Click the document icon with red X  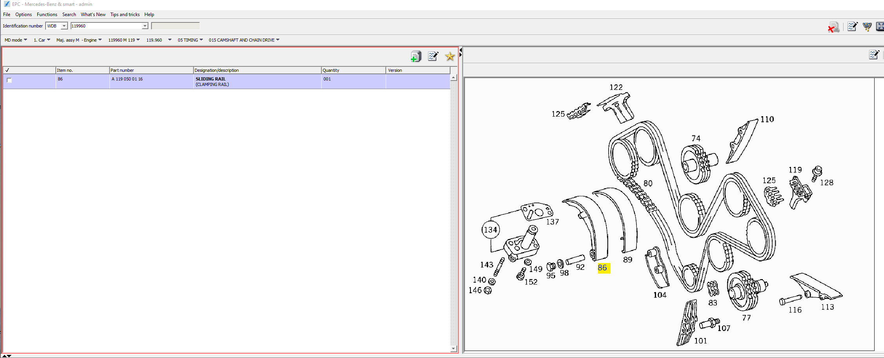click(x=833, y=27)
